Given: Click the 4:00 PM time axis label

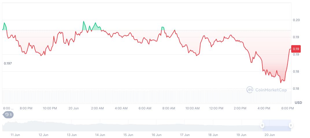Looking at the screenshot, I should click(x=264, y=108).
